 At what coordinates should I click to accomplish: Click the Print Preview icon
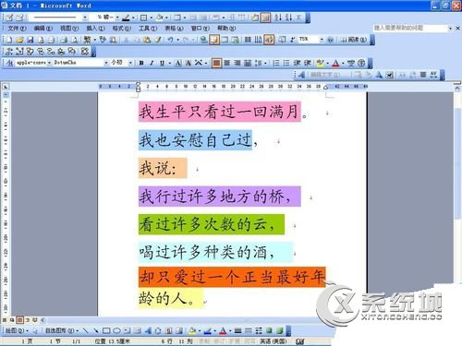(x=74, y=40)
